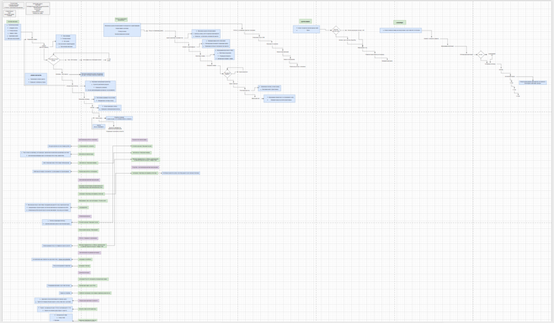This screenshot has height=323, width=554.
Task: Select the green header box atop the first column
Action: coord(12,22)
